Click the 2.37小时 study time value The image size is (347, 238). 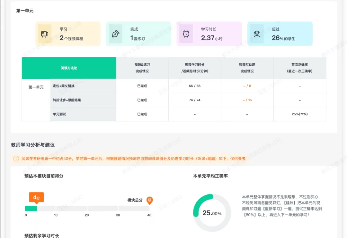212,38
